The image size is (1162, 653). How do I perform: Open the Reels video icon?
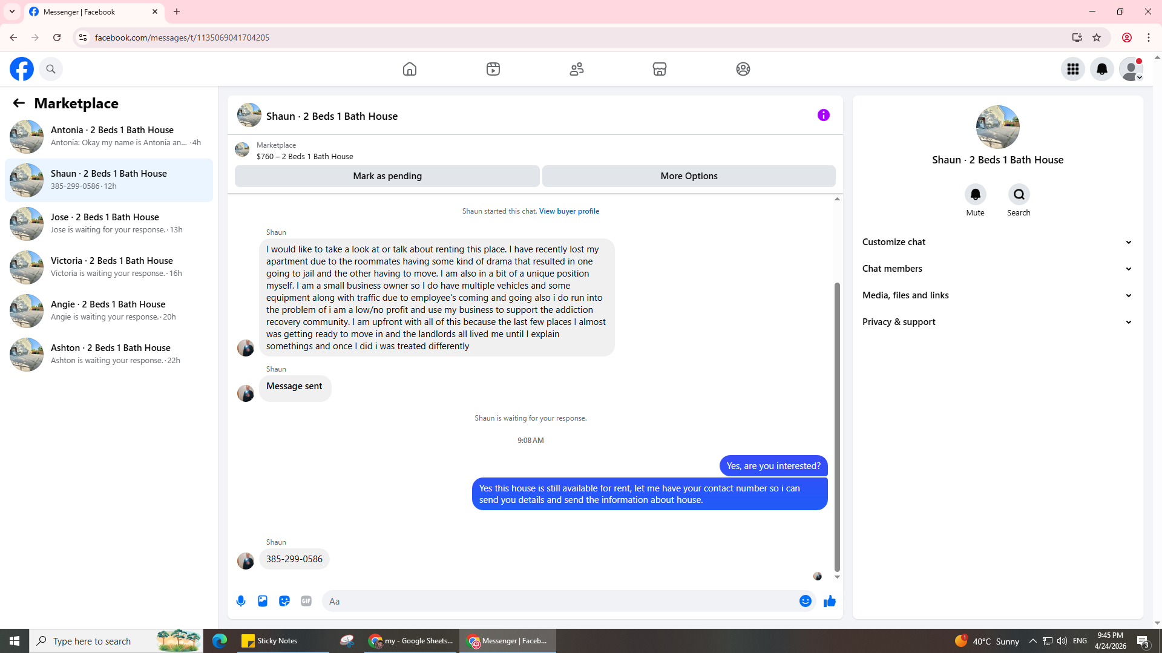493,69
